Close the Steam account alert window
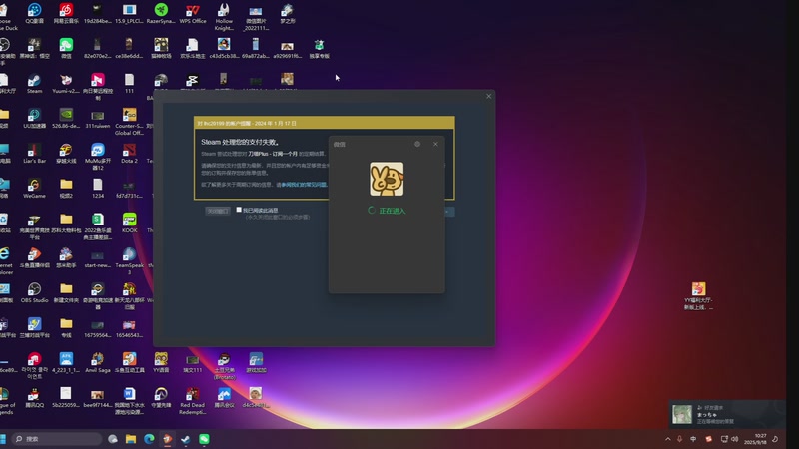Image resolution: width=799 pixels, height=449 pixels. click(488, 96)
